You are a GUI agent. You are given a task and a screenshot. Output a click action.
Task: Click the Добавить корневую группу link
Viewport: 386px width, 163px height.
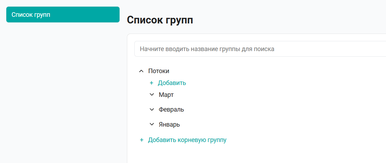[187, 140]
